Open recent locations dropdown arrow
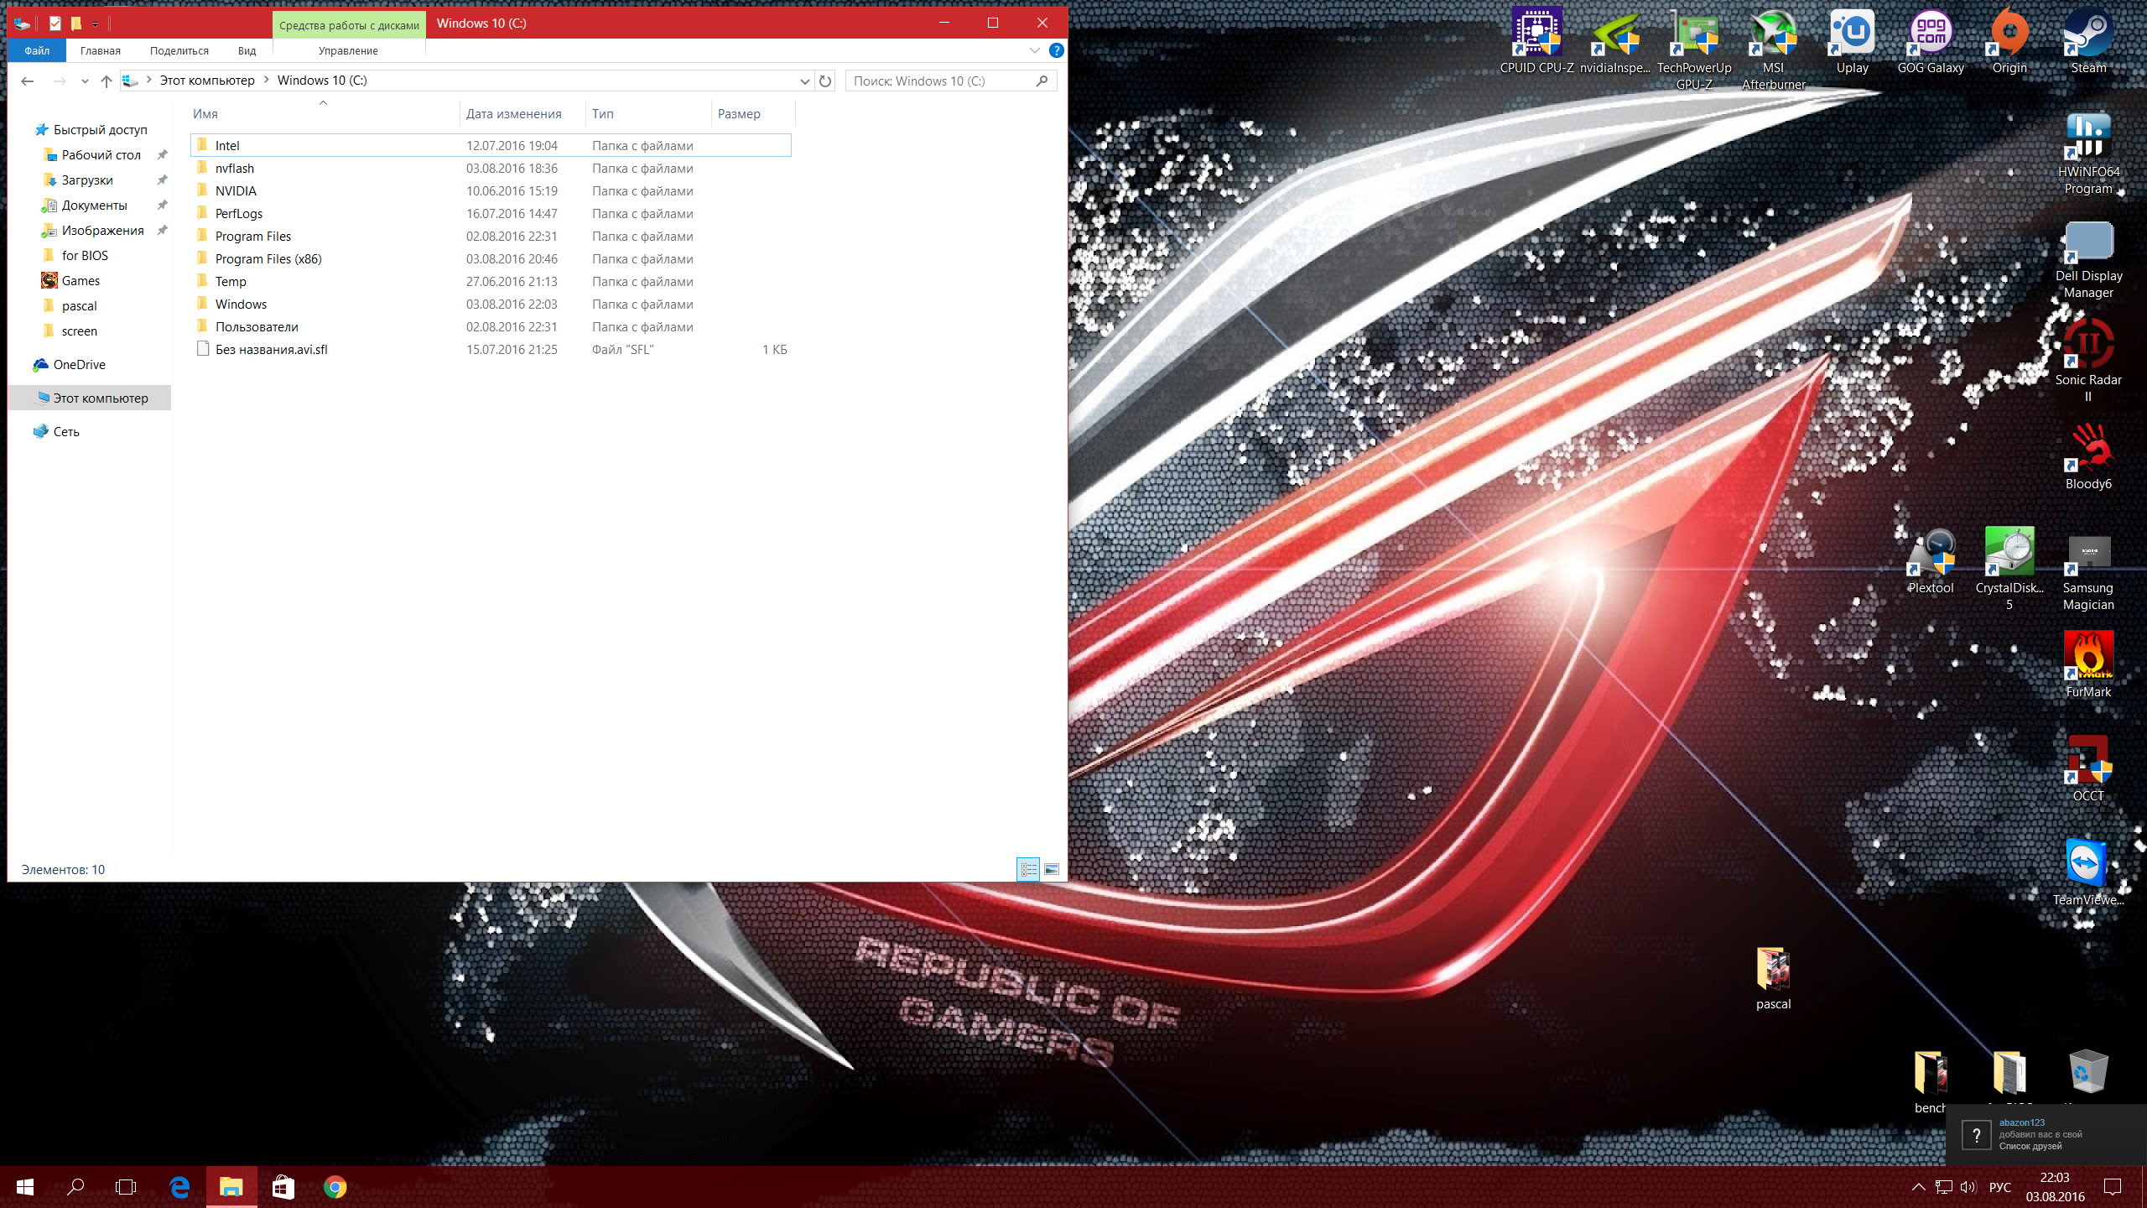The image size is (2147, 1208). coord(85,81)
